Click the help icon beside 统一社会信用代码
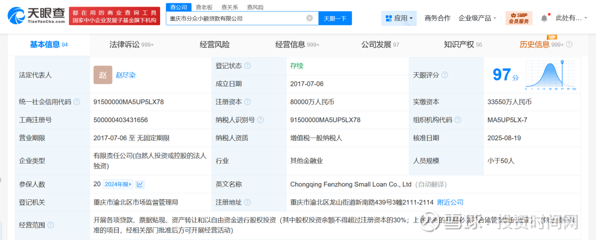This screenshot has width=596, height=240. (77, 102)
